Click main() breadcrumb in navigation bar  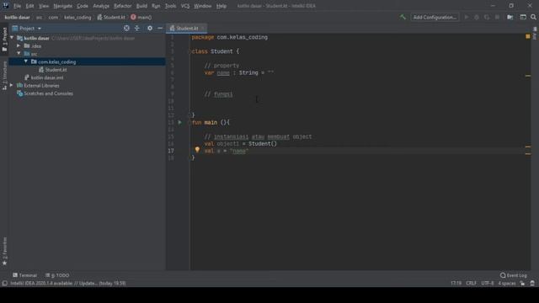[141, 17]
